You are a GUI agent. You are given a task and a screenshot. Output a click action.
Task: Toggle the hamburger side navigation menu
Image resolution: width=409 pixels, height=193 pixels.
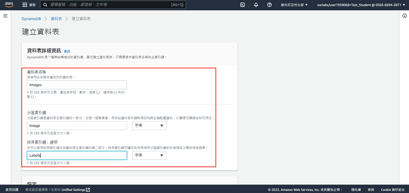click(5, 16)
